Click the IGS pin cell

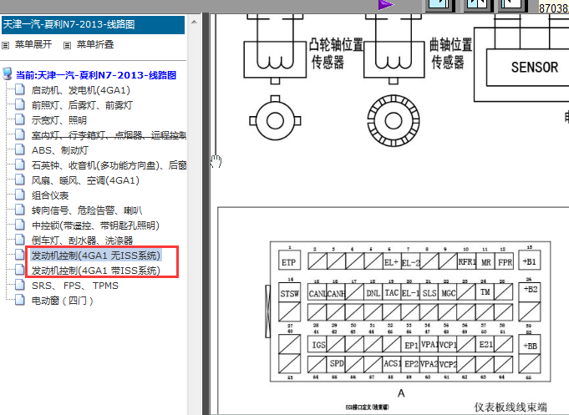(x=318, y=345)
